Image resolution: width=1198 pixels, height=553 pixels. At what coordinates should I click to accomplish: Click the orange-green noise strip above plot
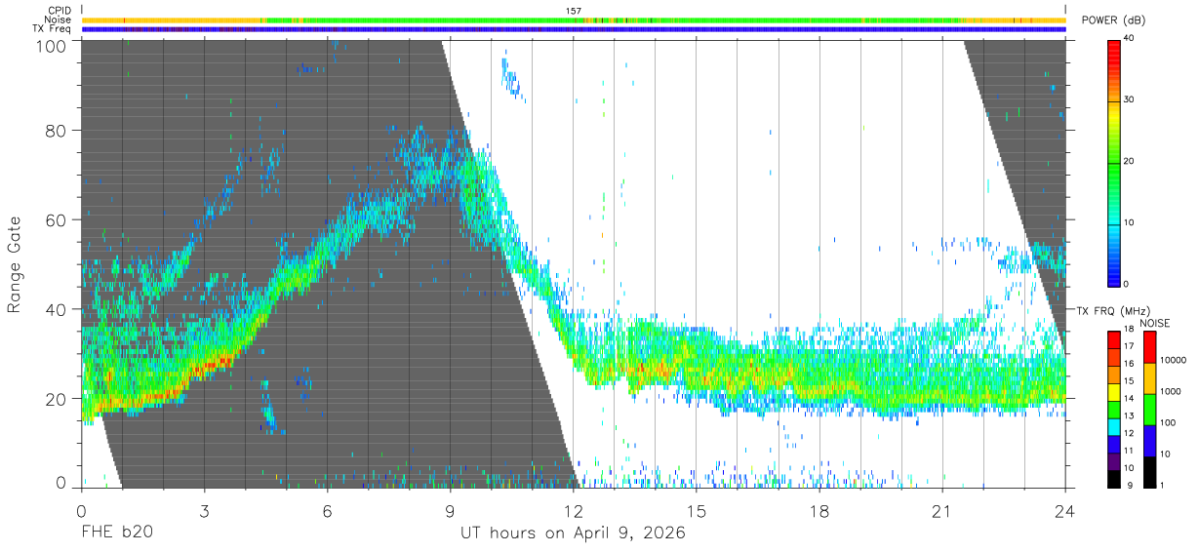point(574,20)
